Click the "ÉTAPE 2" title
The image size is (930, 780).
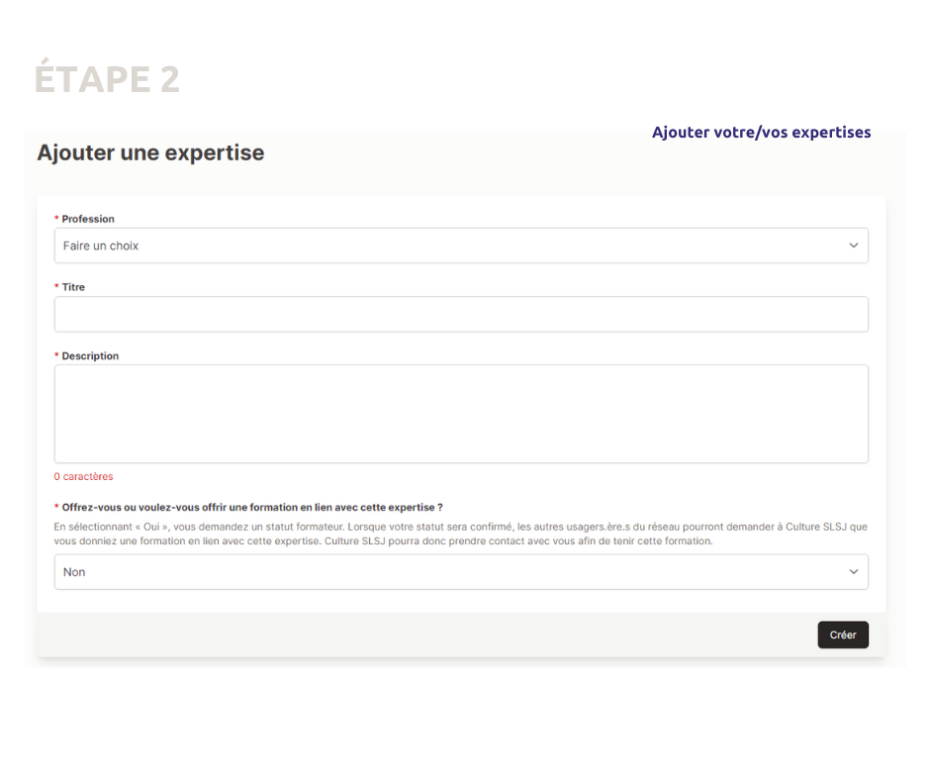(x=107, y=80)
